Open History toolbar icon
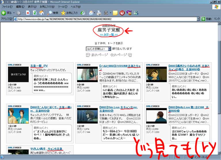Viewport: 221px width, 160px height. point(83,13)
